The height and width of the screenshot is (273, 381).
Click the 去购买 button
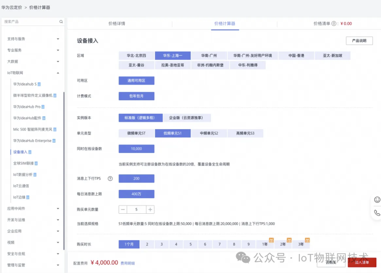(331, 262)
